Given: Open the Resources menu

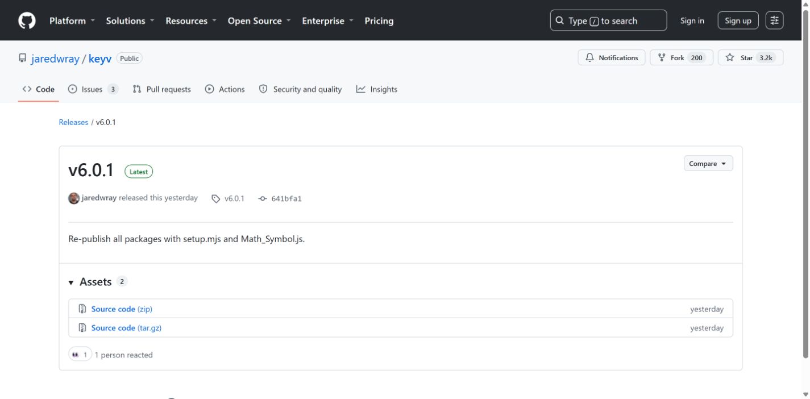Looking at the screenshot, I should point(191,20).
